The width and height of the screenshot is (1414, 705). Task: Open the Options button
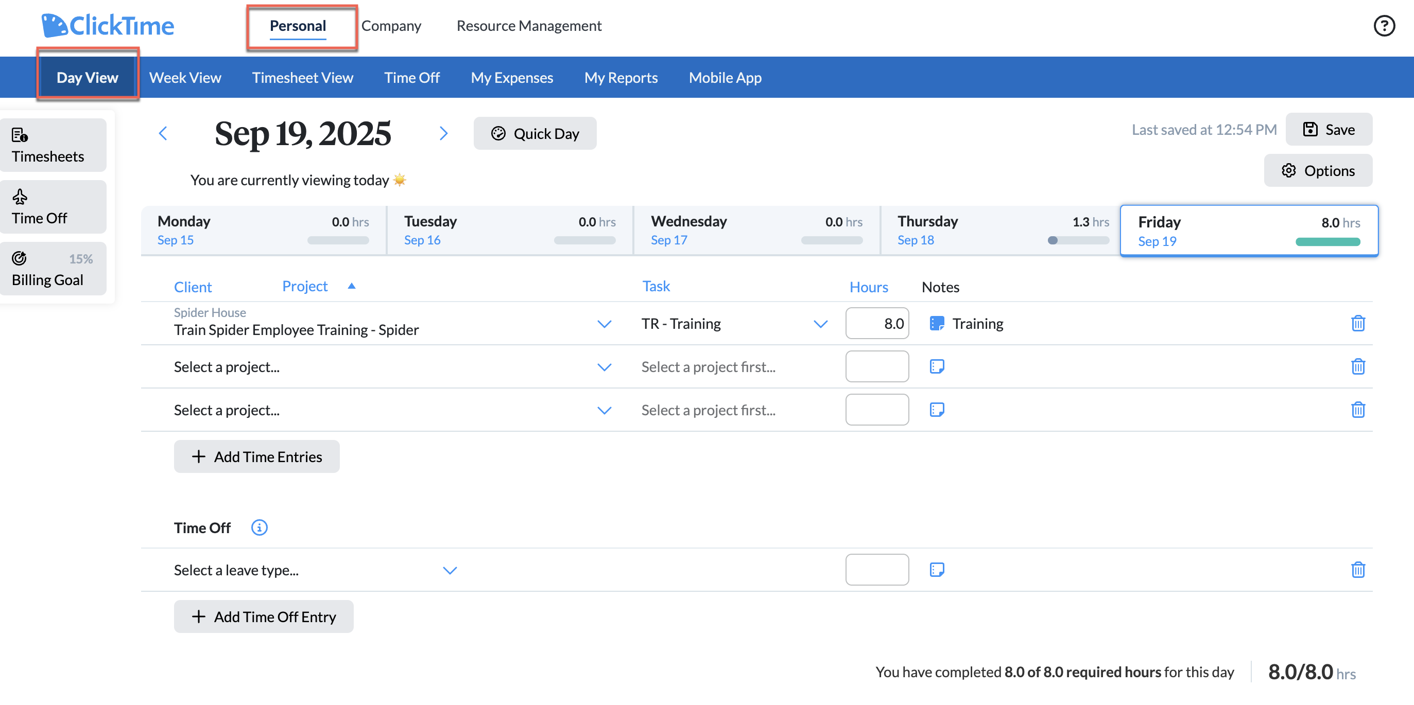pyautogui.click(x=1318, y=171)
